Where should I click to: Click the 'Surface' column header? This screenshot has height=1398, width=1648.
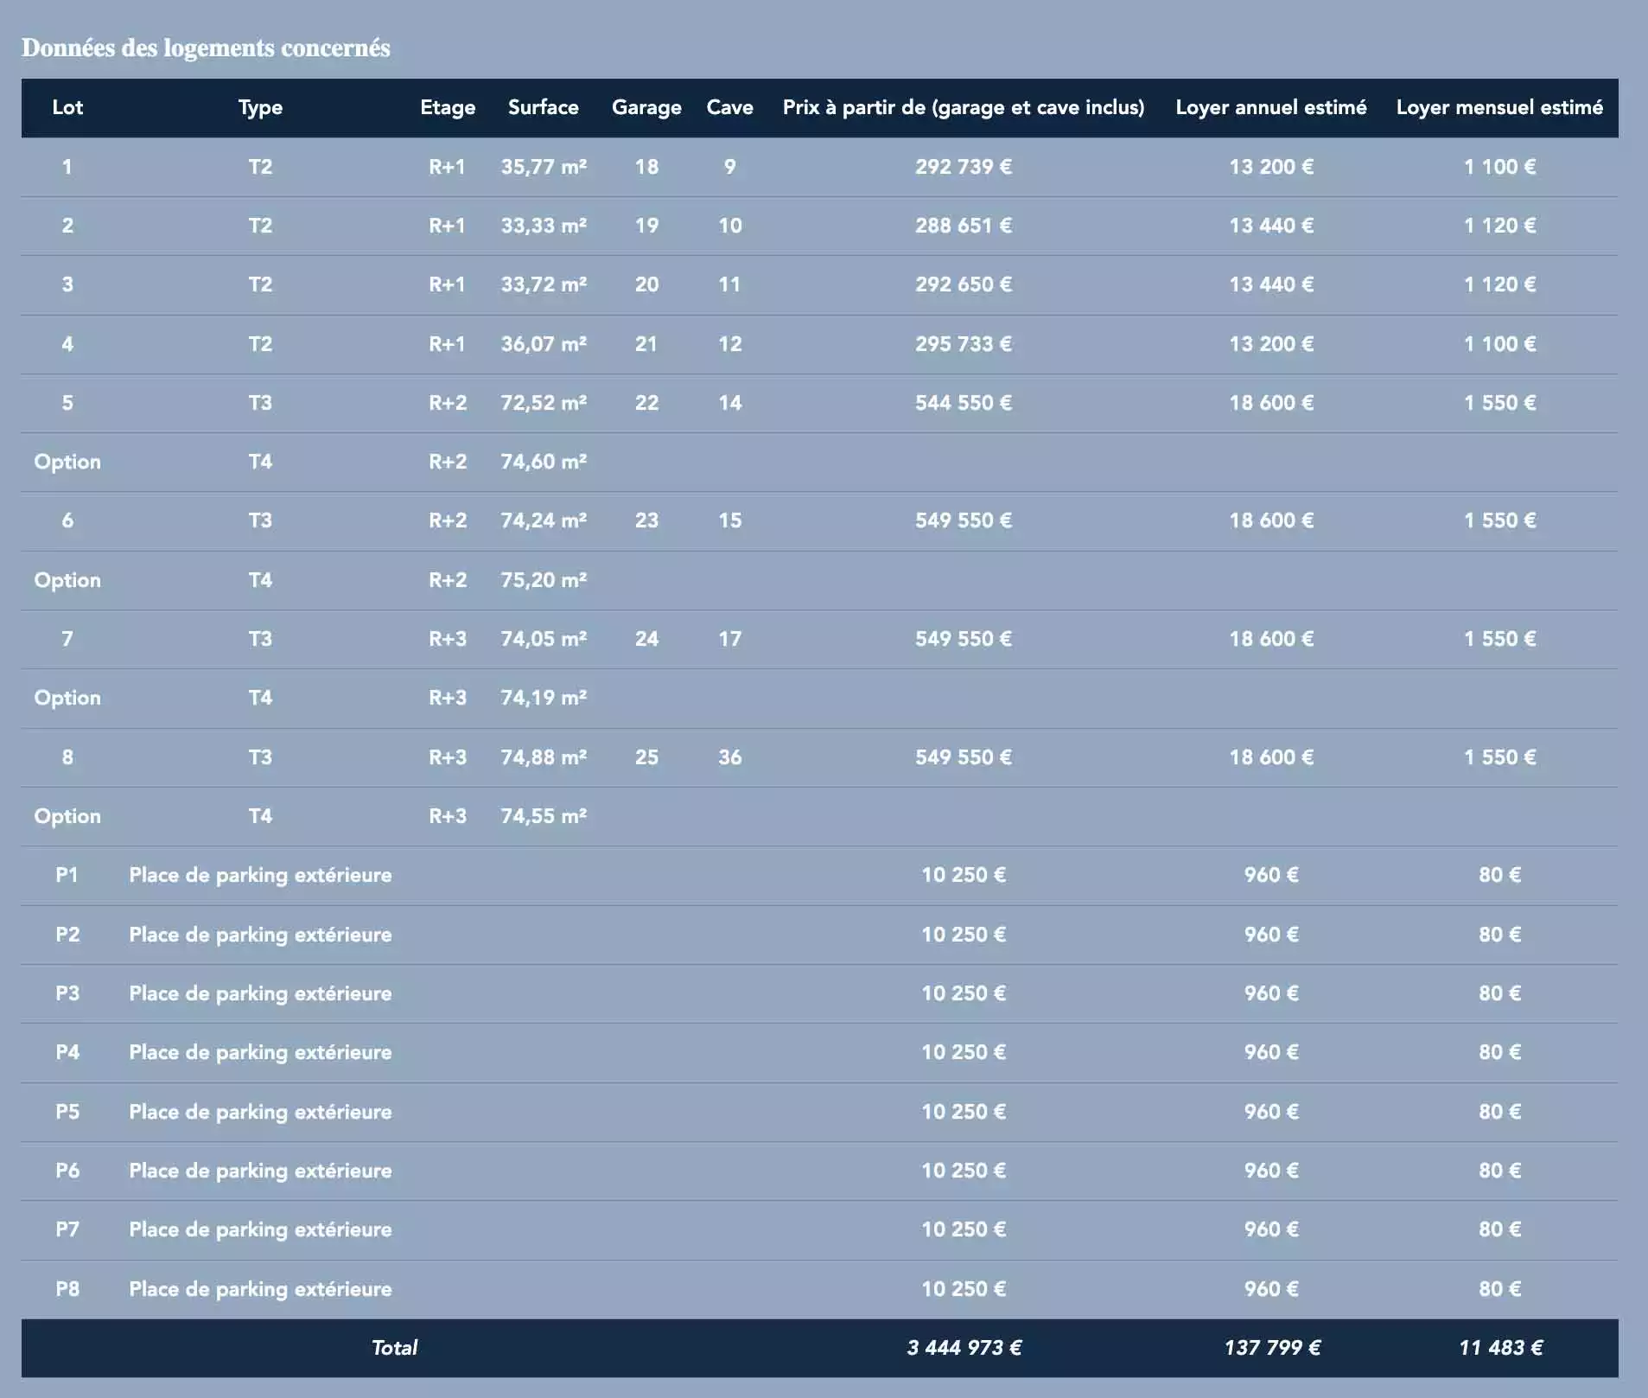click(544, 107)
